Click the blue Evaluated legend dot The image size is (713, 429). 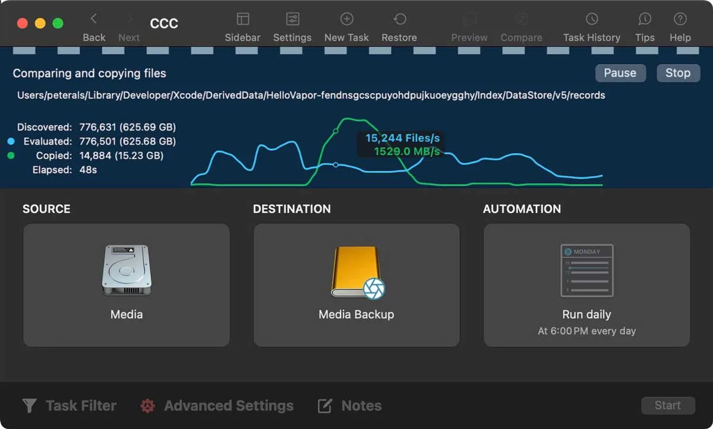(x=11, y=141)
